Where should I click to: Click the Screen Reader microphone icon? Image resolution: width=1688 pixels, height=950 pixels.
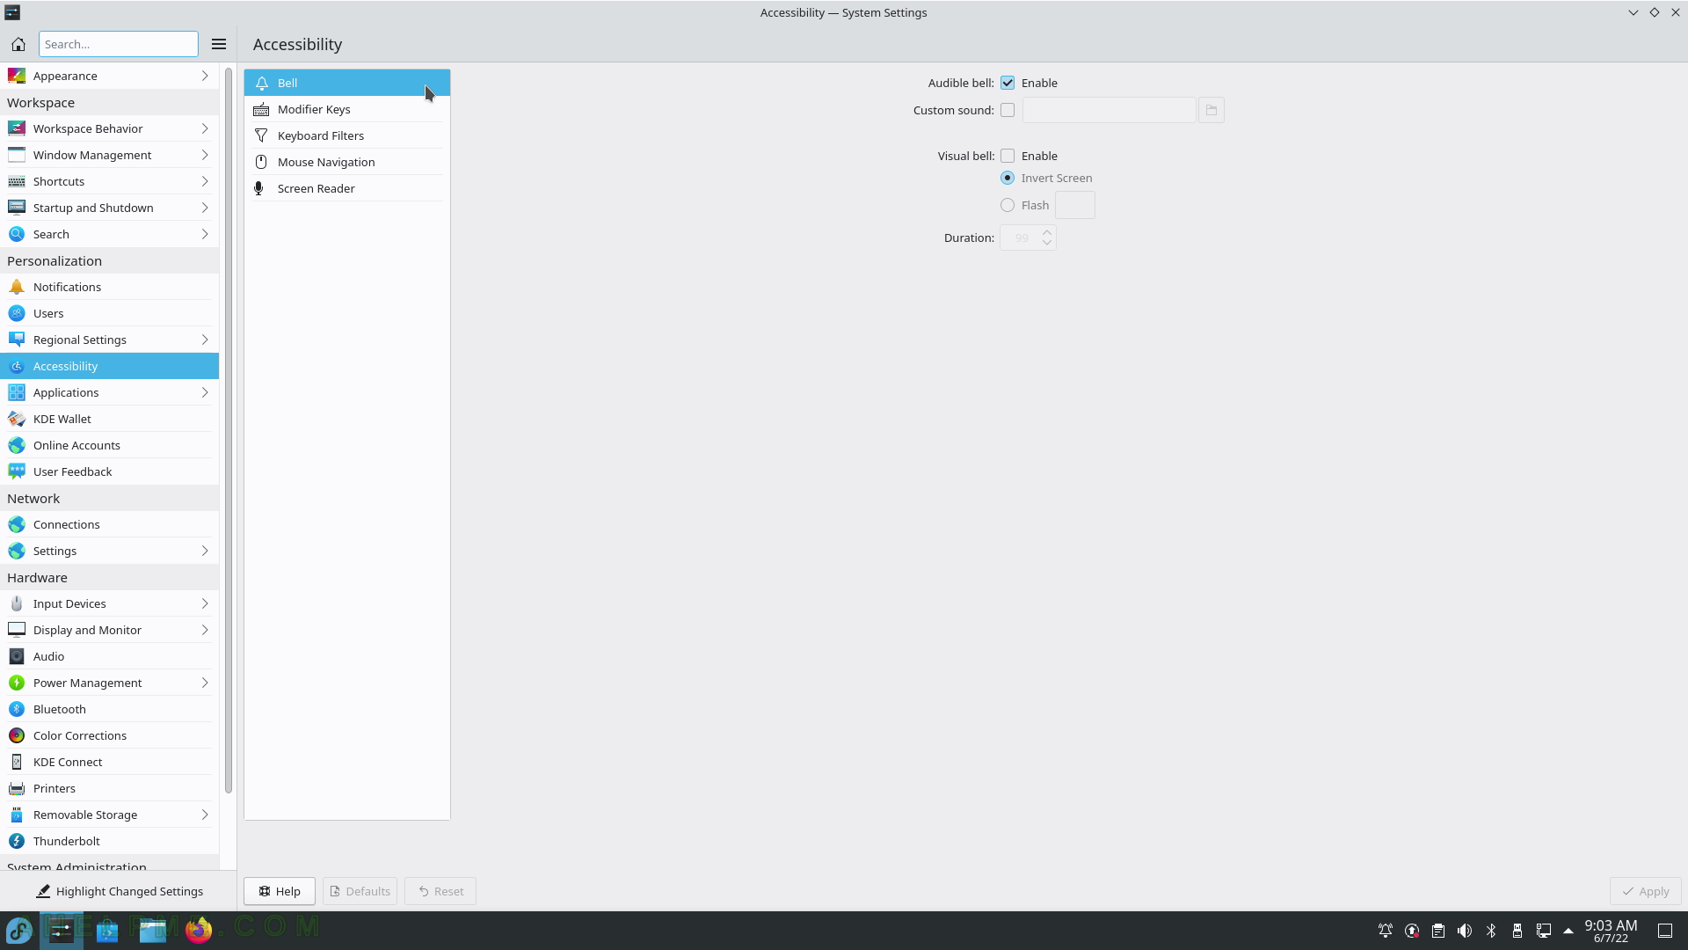[x=259, y=188]
